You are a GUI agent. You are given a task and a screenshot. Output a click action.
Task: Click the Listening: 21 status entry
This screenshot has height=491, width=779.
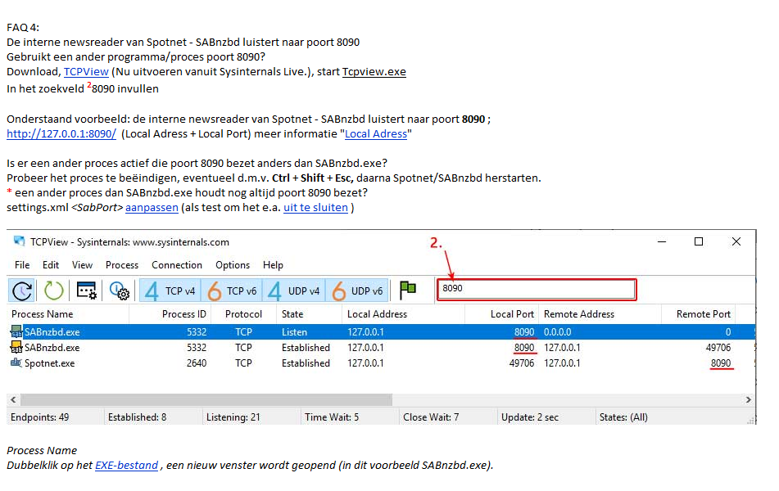tap(233, 417)
